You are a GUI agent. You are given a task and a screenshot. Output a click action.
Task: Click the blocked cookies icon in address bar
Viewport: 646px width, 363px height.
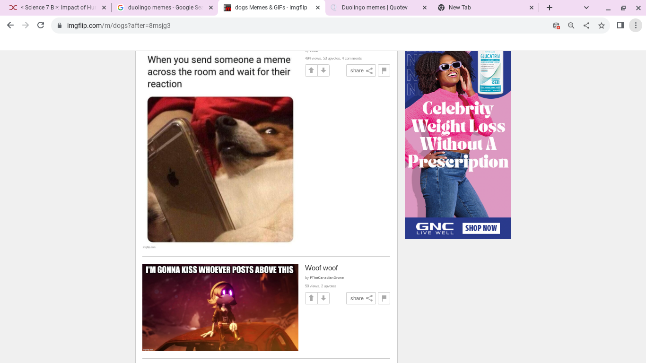coord(556,26)
